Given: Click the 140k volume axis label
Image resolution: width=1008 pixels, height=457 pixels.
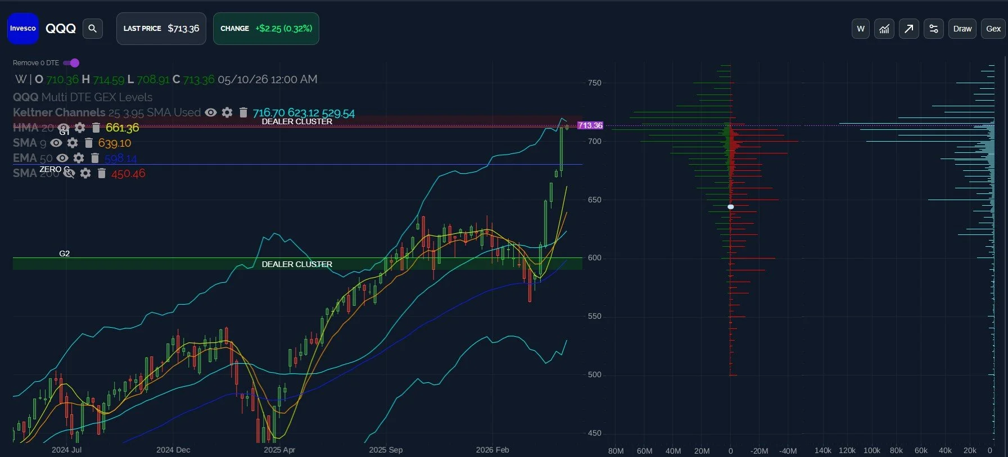Looking at the screenshot, I should click(822, 450).
